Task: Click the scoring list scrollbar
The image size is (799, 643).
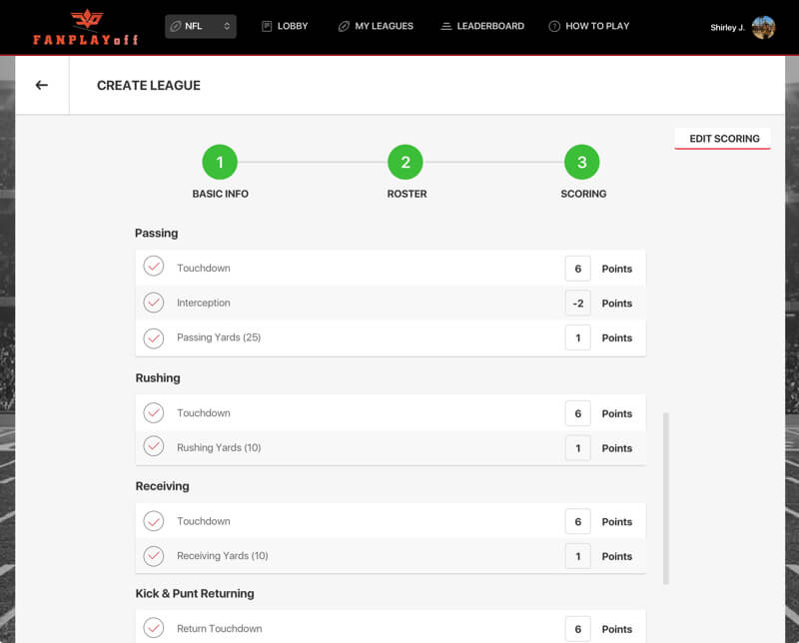Action: [665, 498]
